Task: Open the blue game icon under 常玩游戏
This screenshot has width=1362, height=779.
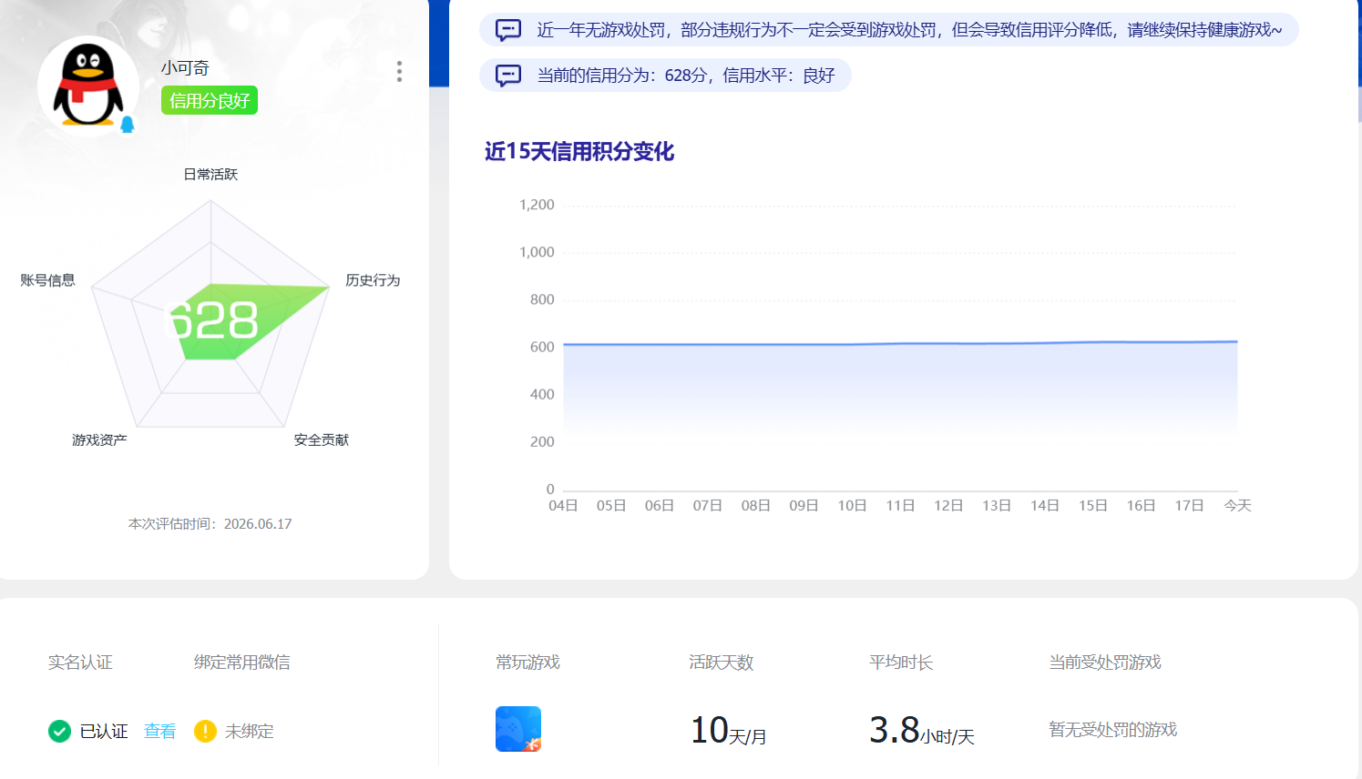Action: (x=518, y=729)
